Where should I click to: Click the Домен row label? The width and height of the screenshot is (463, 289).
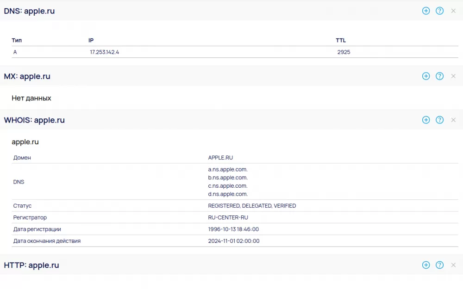(x=22, y=158)
